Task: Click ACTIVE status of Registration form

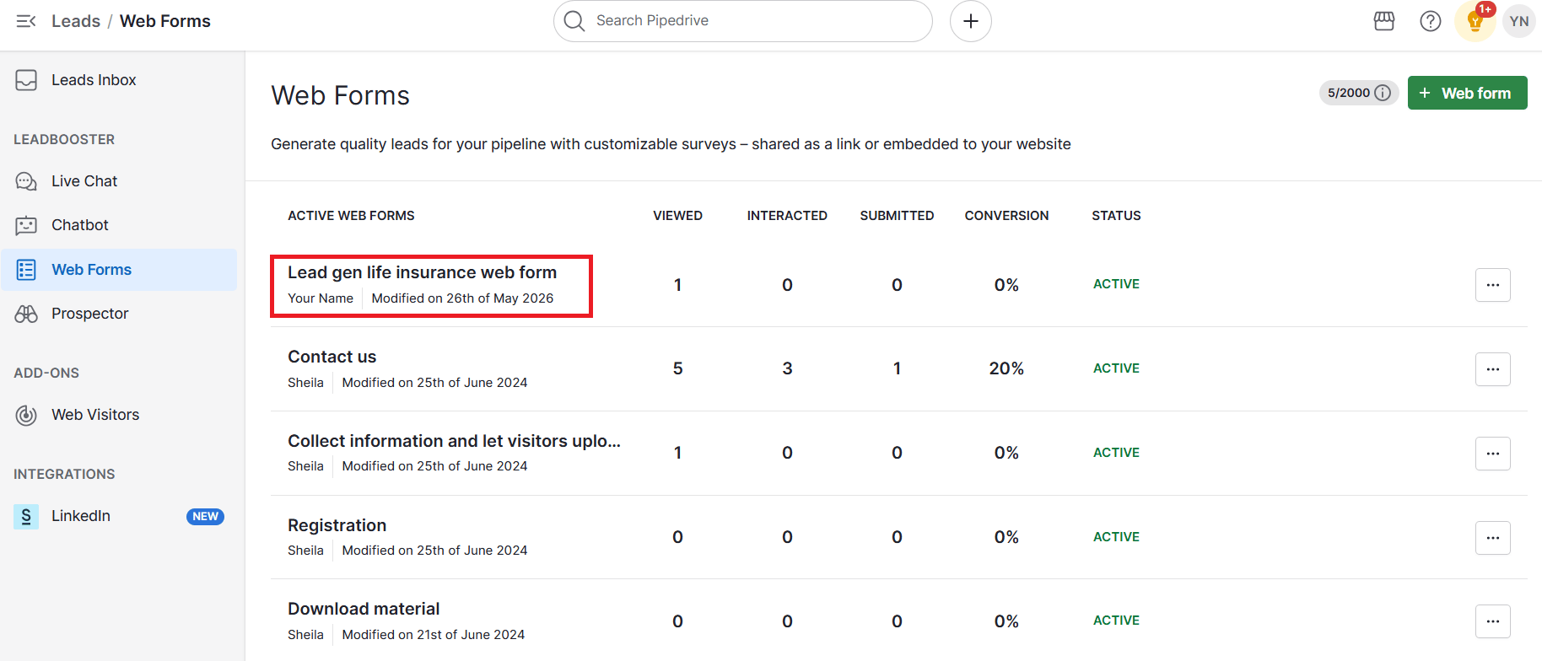Action: tap(1116, 537)
